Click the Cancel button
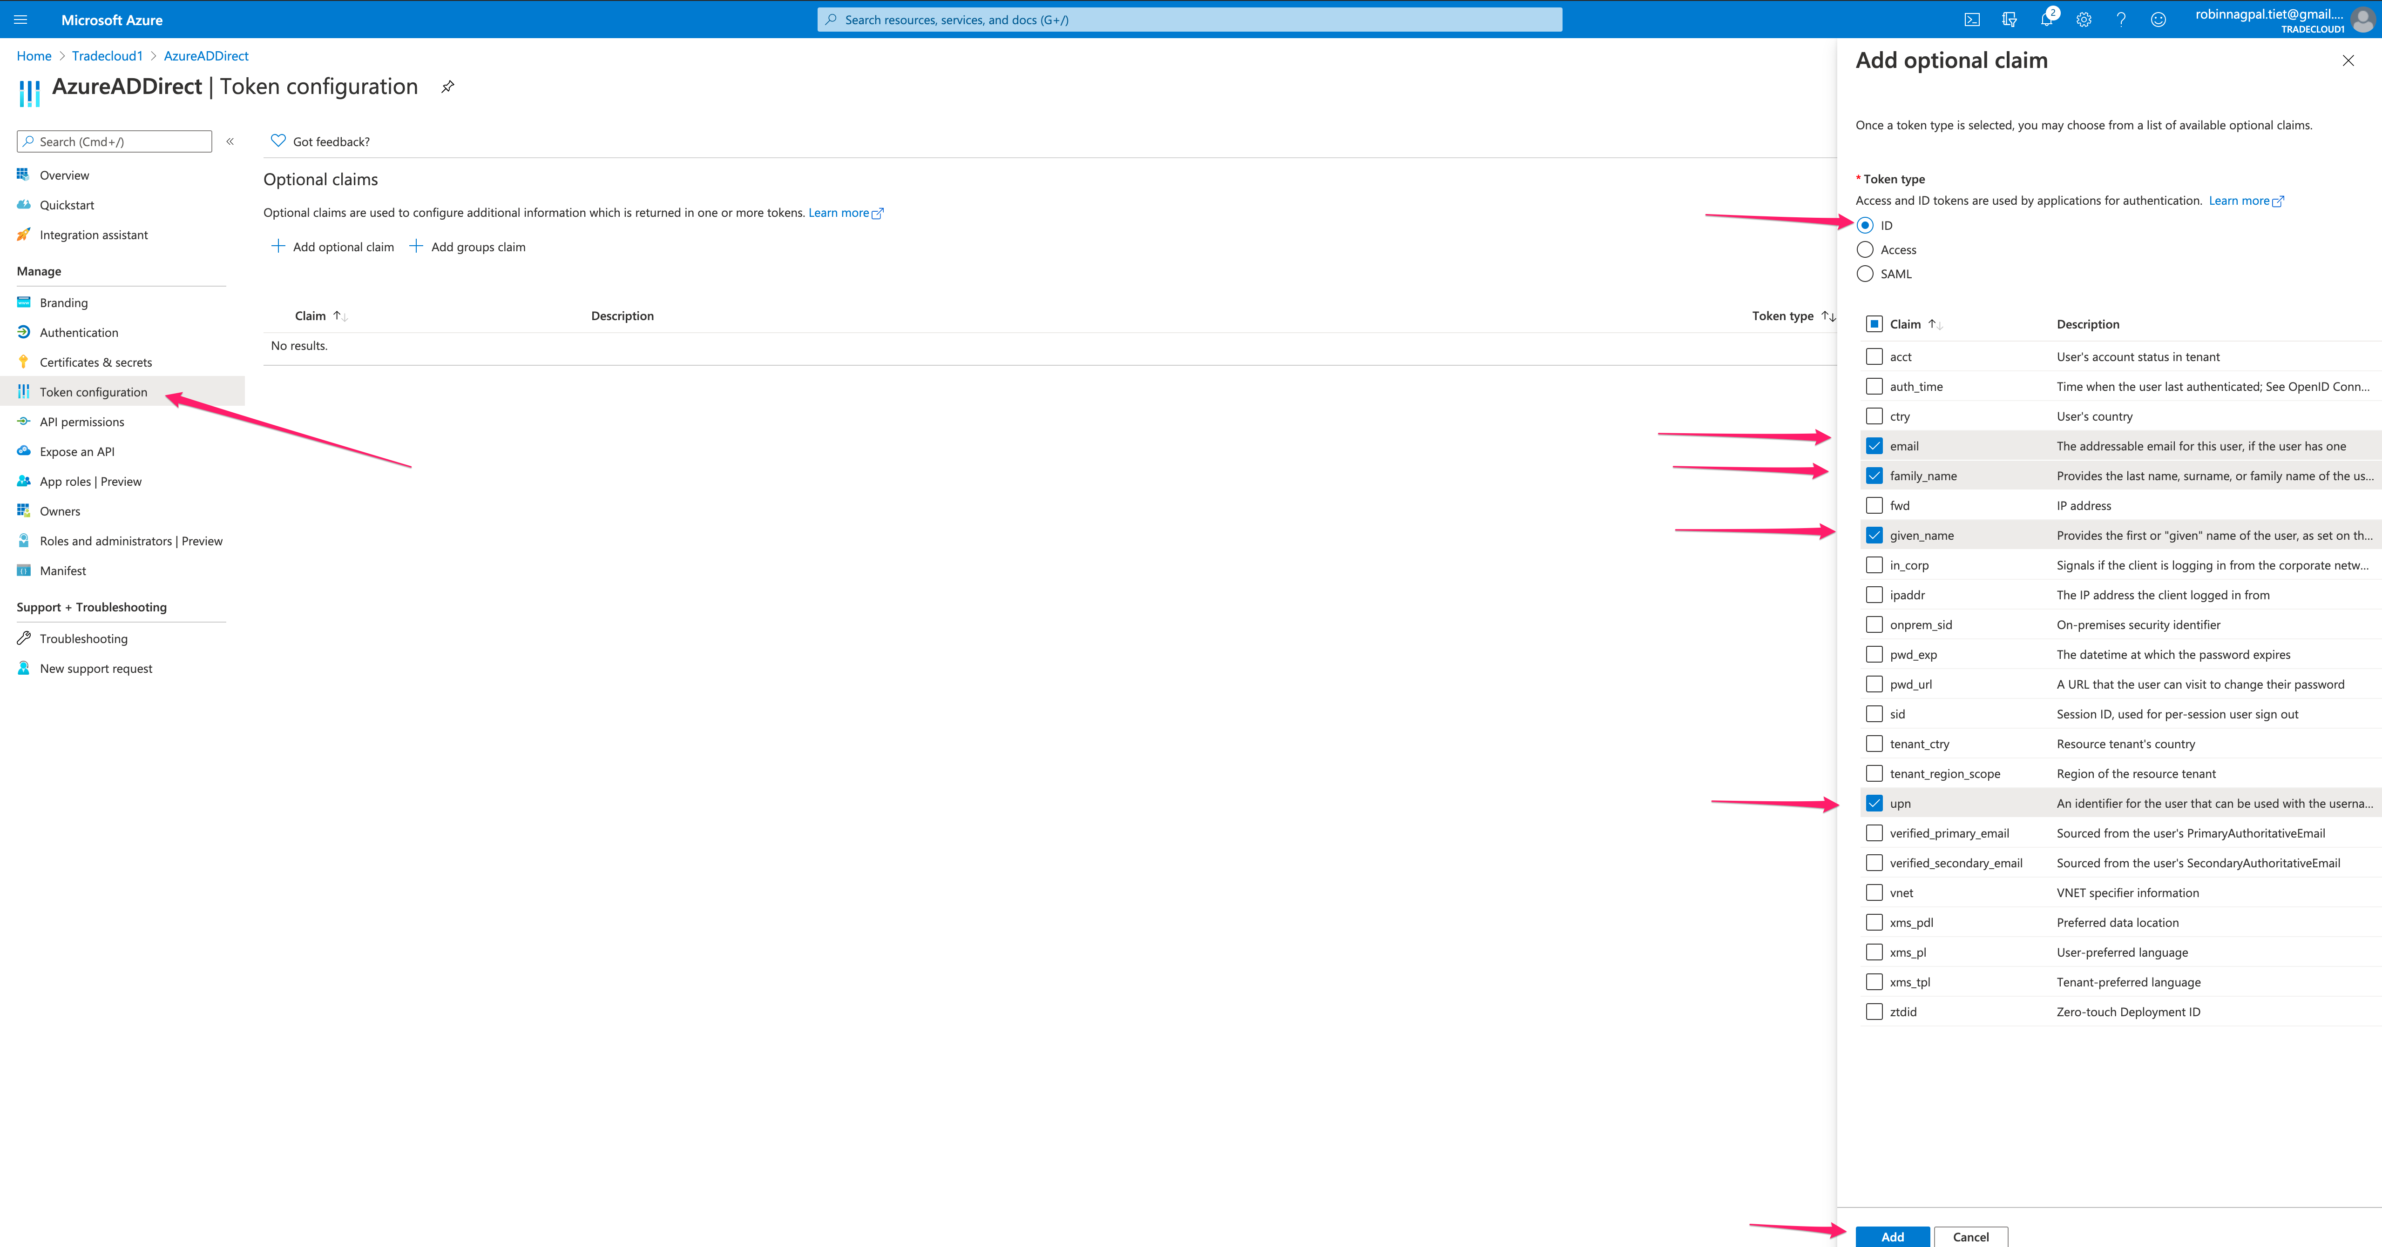The width and height of the screenshot is (2382, 1247). click(x=1970, y=1236)
